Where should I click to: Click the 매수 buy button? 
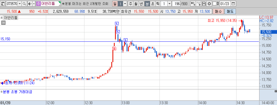click(218, 12)
